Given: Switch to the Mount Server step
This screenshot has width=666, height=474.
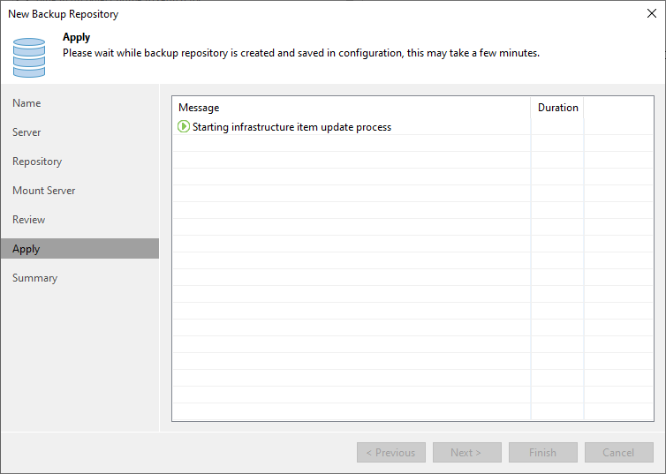Looking at the screenshot, I should click(44, 191).
